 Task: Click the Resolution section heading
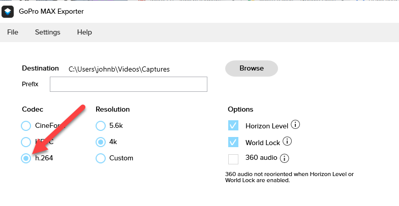coord(113,109)
